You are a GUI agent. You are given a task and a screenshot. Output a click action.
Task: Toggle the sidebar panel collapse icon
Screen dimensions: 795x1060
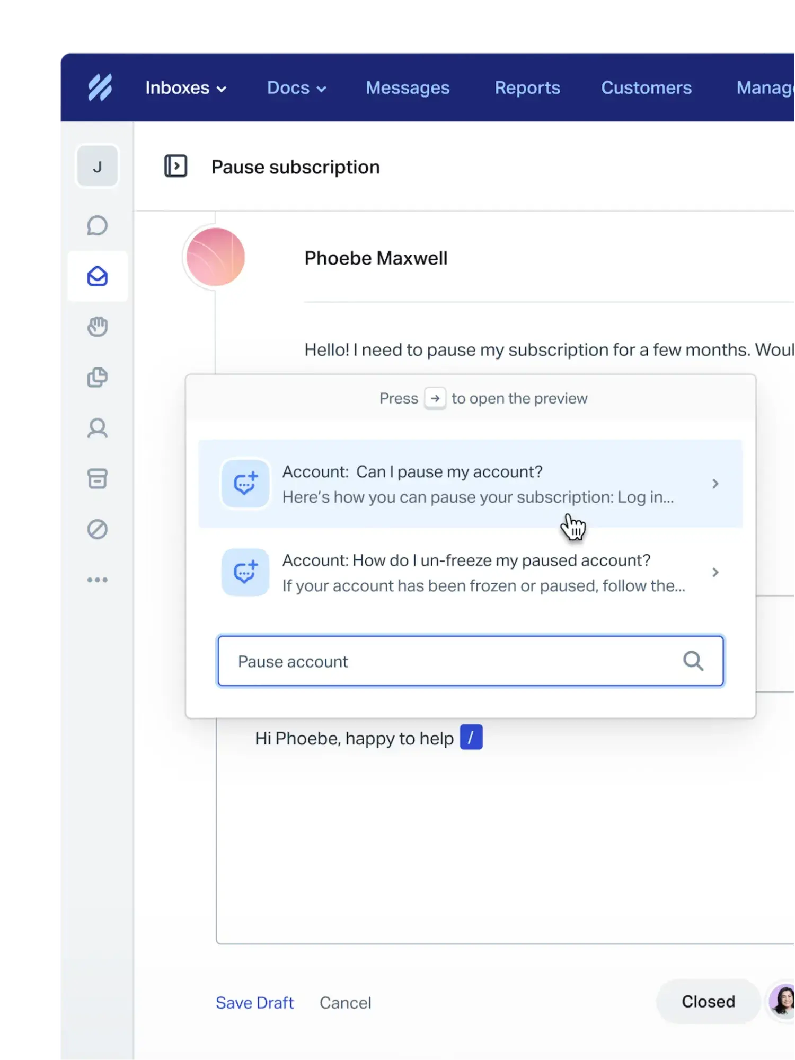click(x=175, y=166)
